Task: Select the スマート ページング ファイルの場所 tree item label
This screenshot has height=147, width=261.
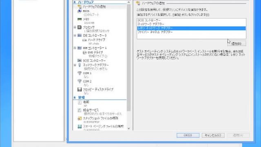Action: (103, 126)
